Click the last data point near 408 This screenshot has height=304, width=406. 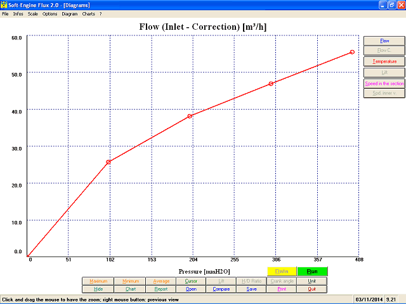pyautogui.click(x=352, y=52)
